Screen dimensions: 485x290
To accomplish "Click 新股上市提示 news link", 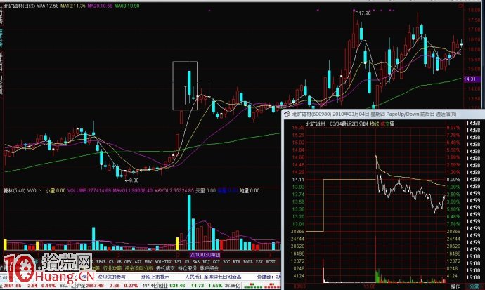I will click(x=155, y=277).
